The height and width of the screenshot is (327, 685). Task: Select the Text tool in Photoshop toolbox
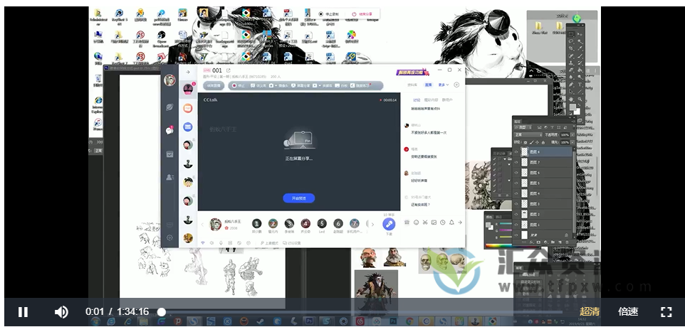coord(580,84)
